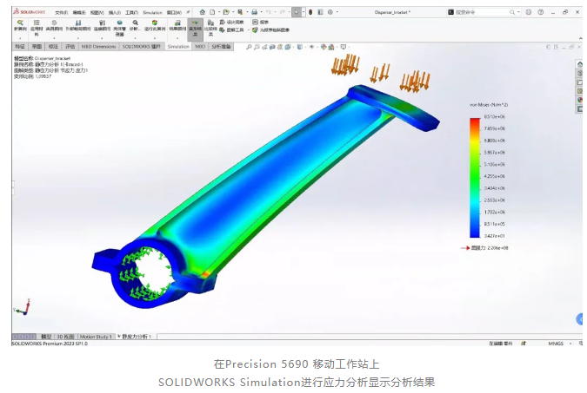Open the 插入(I) Insert menu
Screen dimensions: 587x393
pyautogui.click(x=115, y=12)
